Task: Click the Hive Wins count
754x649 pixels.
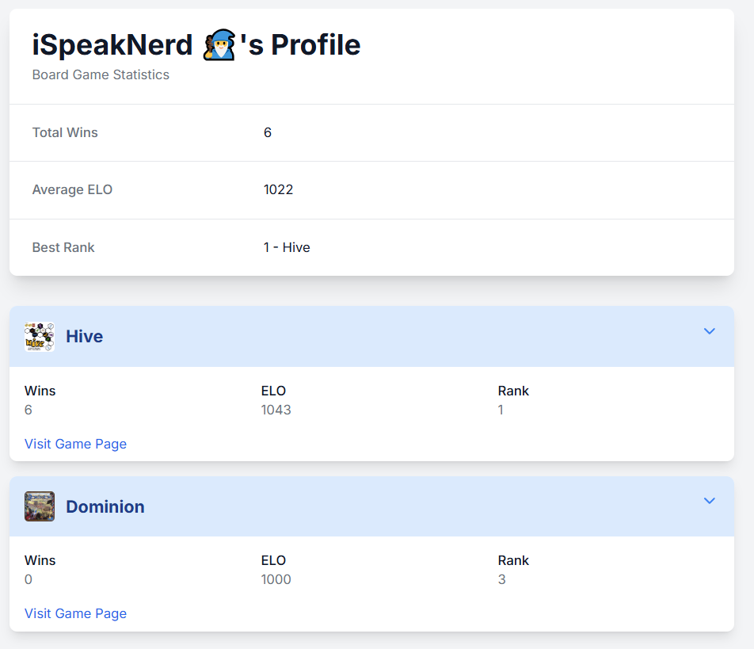Action: coord(29,410)
